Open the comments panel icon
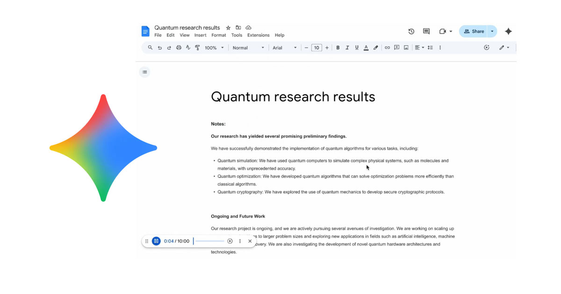 pyautogui.click(x=426, y=31)
